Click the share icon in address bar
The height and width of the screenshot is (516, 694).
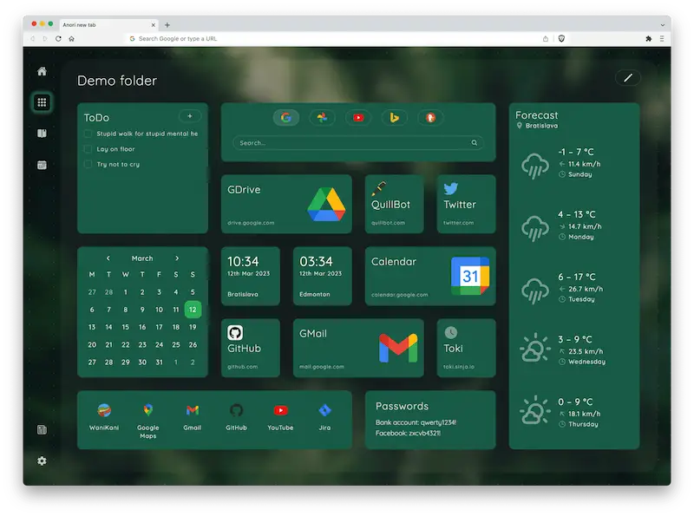pos(546,38)
